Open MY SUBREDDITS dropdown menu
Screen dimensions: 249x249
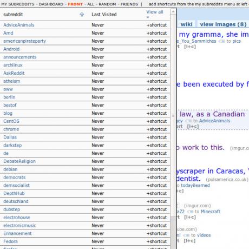point(18,4)
